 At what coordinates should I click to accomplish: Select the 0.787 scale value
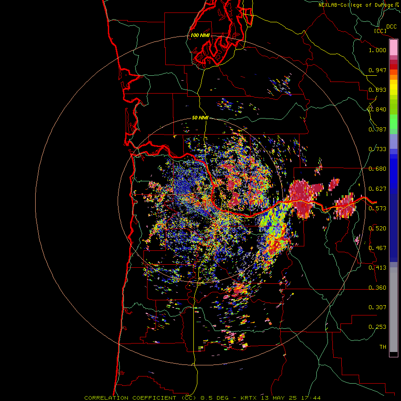point(377,129)
